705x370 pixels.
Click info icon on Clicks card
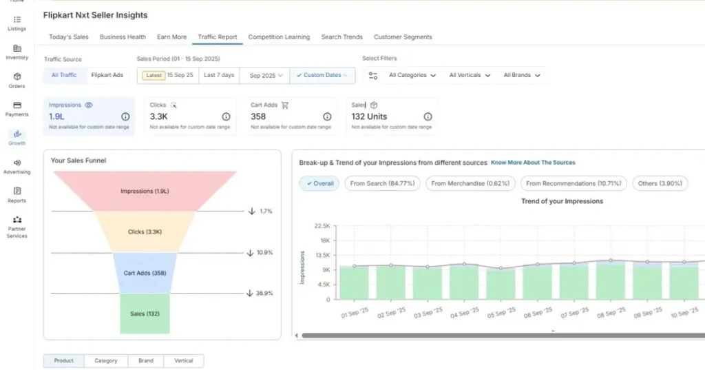226,117
